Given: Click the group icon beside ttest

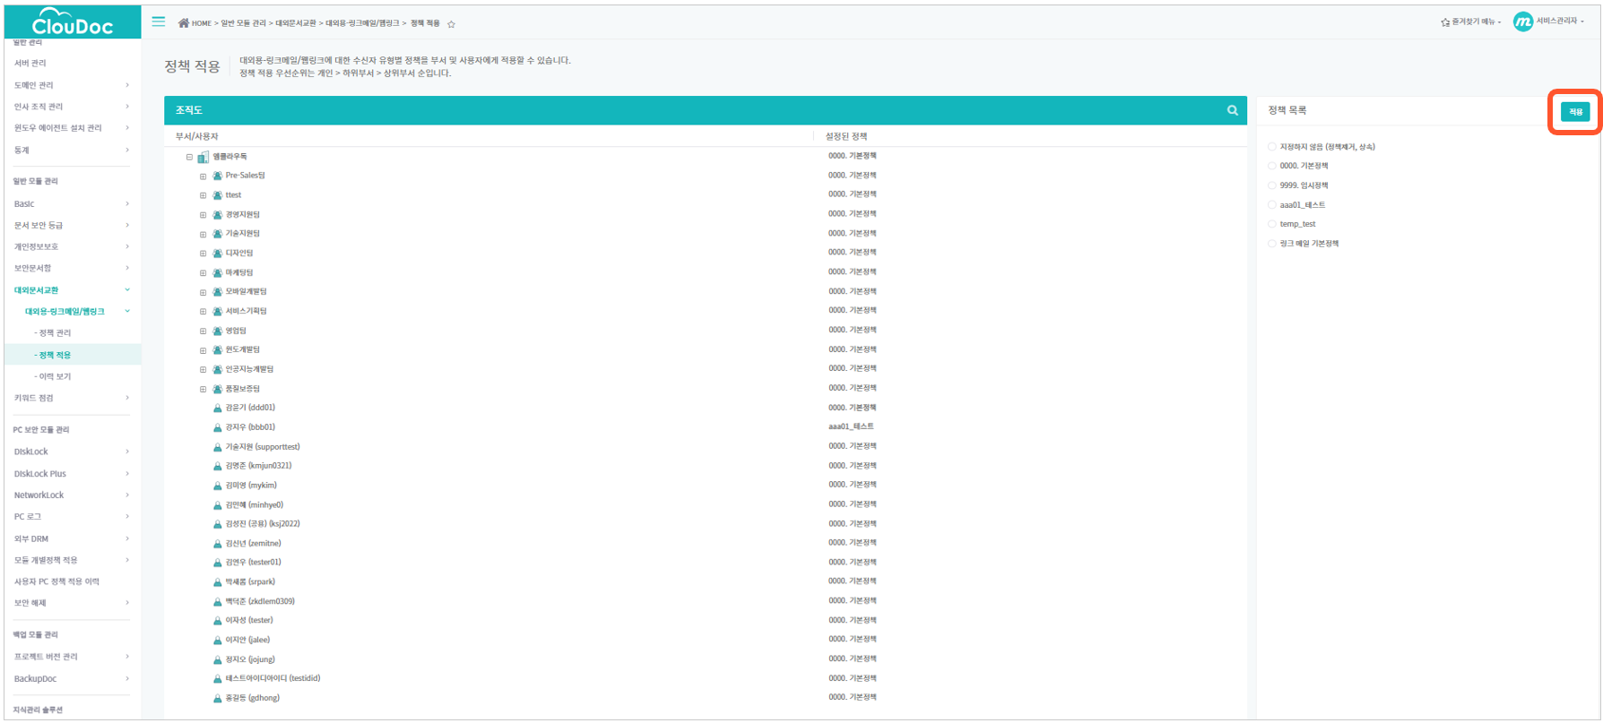Looking at the screenshot, I should click(x=217, y=195).
